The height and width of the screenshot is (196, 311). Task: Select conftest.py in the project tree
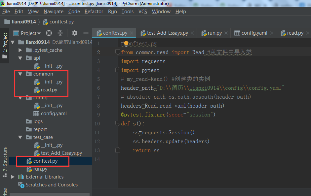pos(42,161)
